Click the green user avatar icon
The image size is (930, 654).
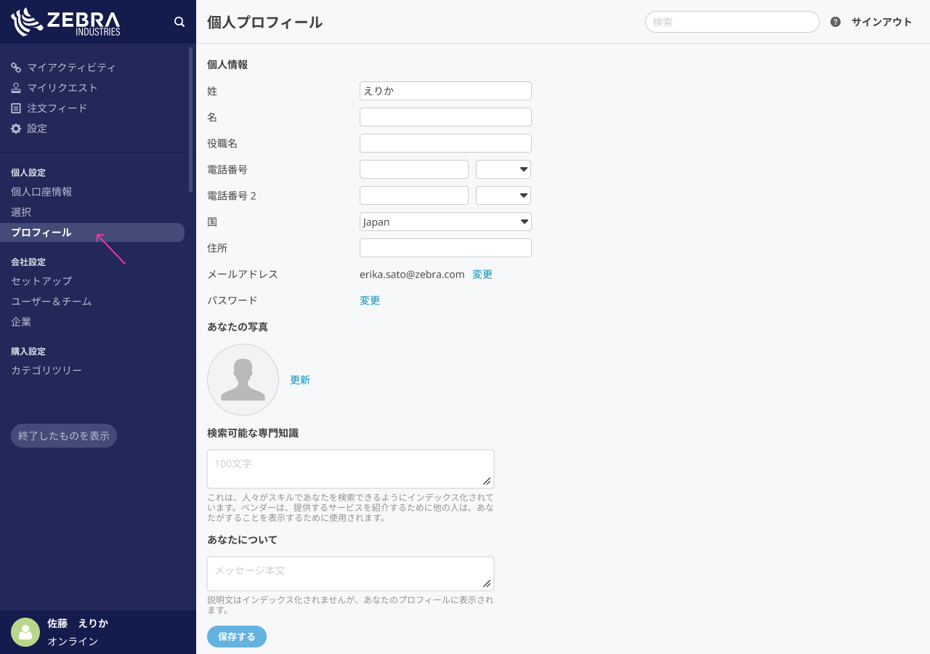pos(25,632)
